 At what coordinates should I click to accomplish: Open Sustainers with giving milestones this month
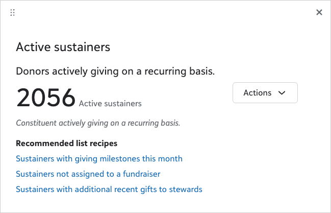coord(99,159)
